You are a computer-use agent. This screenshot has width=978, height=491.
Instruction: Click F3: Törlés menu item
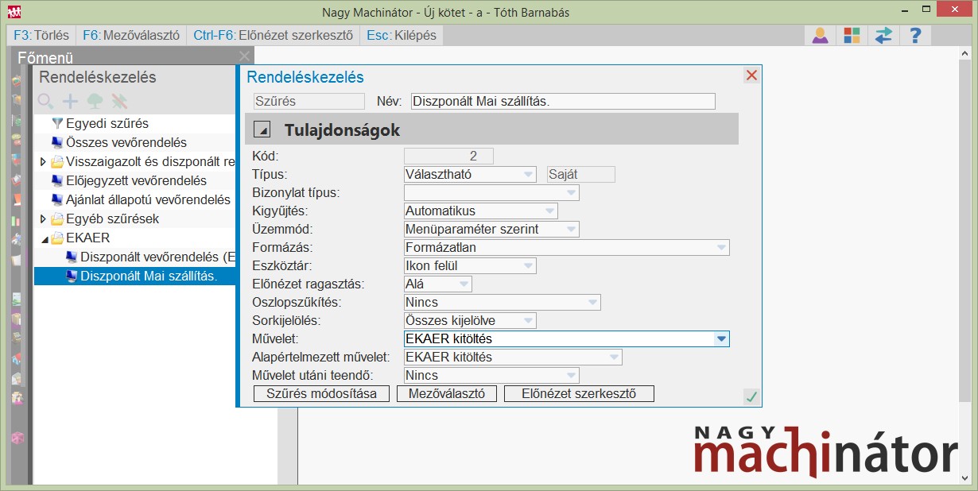point(41,35)
